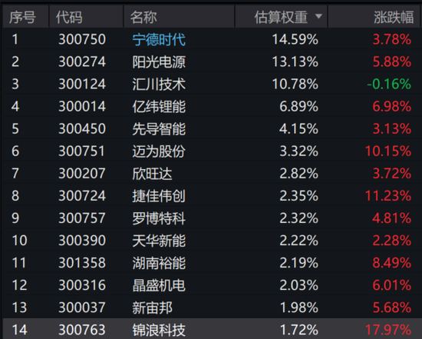Viewport: 422px width, 339px height.
Task: Select stock name 新宙邦
Action: [x=152, y=307]
